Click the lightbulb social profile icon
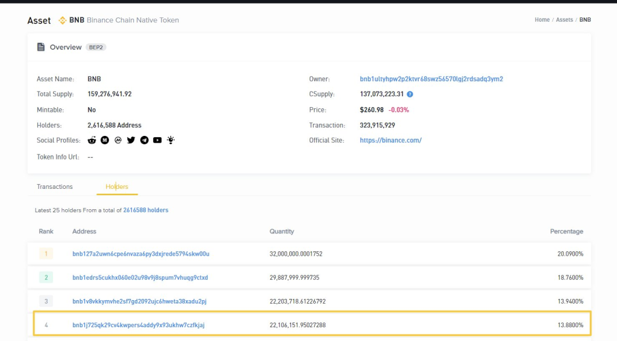Screen dimensions: 617x341 coord(171,140)
